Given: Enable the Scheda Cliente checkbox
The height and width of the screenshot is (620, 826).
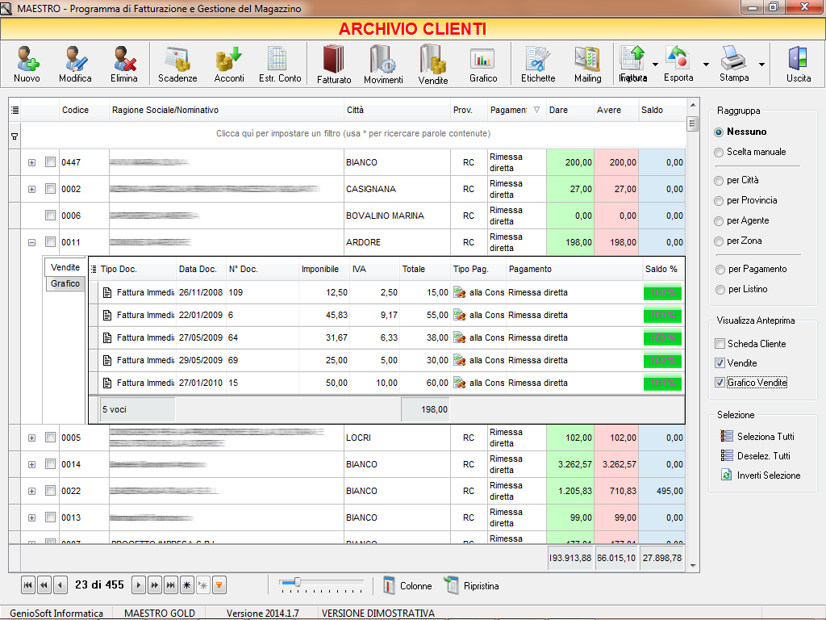Looking at the screenshot, I should coord(720,344).
